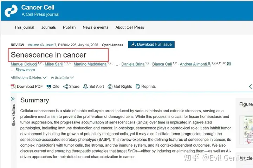The height and width of the screenshot is (168, 253).
Task: Click the Get Rights copyright icon
Action: pyautogui.click(x=110, y=87)
